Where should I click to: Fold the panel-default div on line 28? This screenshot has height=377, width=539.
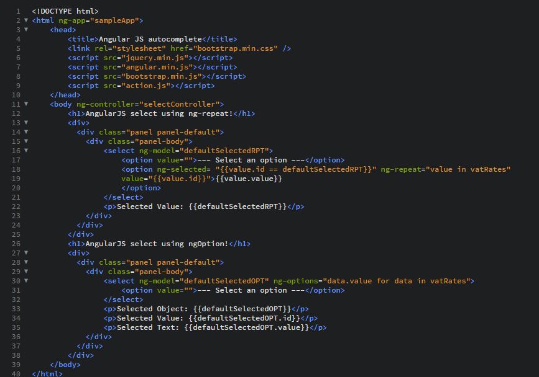tap(25, 262)
